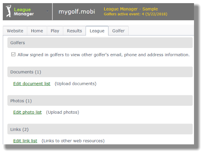Open the Edit link list link

click(x=25, y=141)
